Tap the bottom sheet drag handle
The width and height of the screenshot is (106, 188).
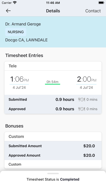(x=53, y=173)
